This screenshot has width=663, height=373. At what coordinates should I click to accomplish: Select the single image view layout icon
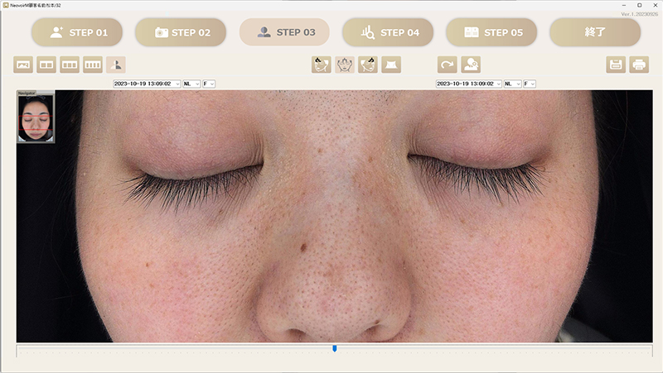24,65
